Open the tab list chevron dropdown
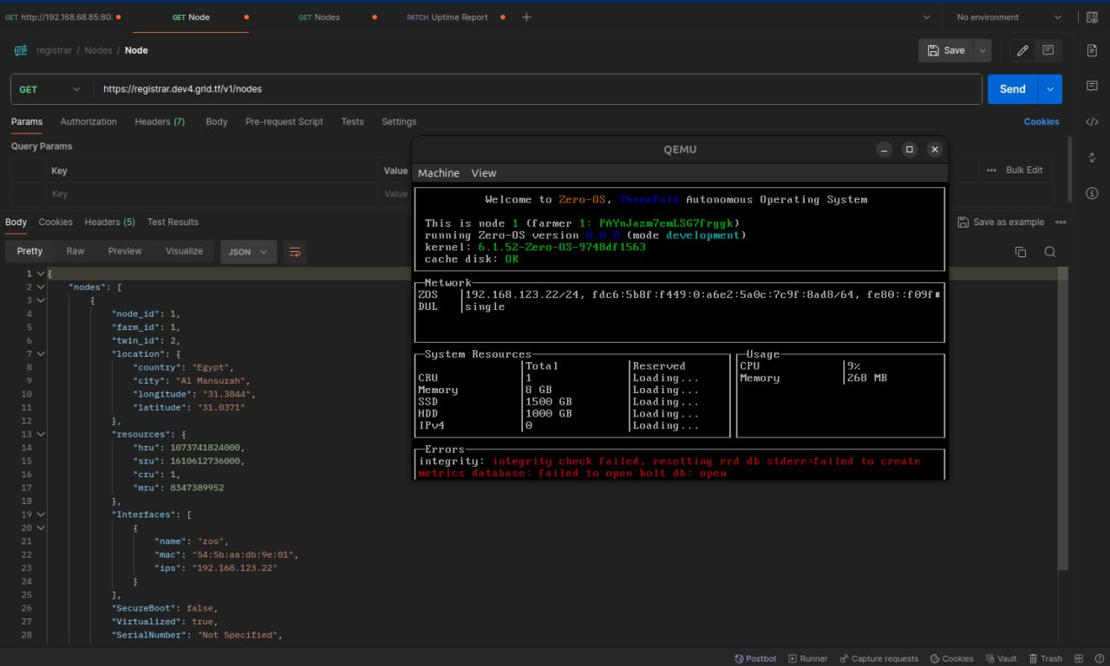This screenshot has height=666, width=1110. tap(927, 17)
